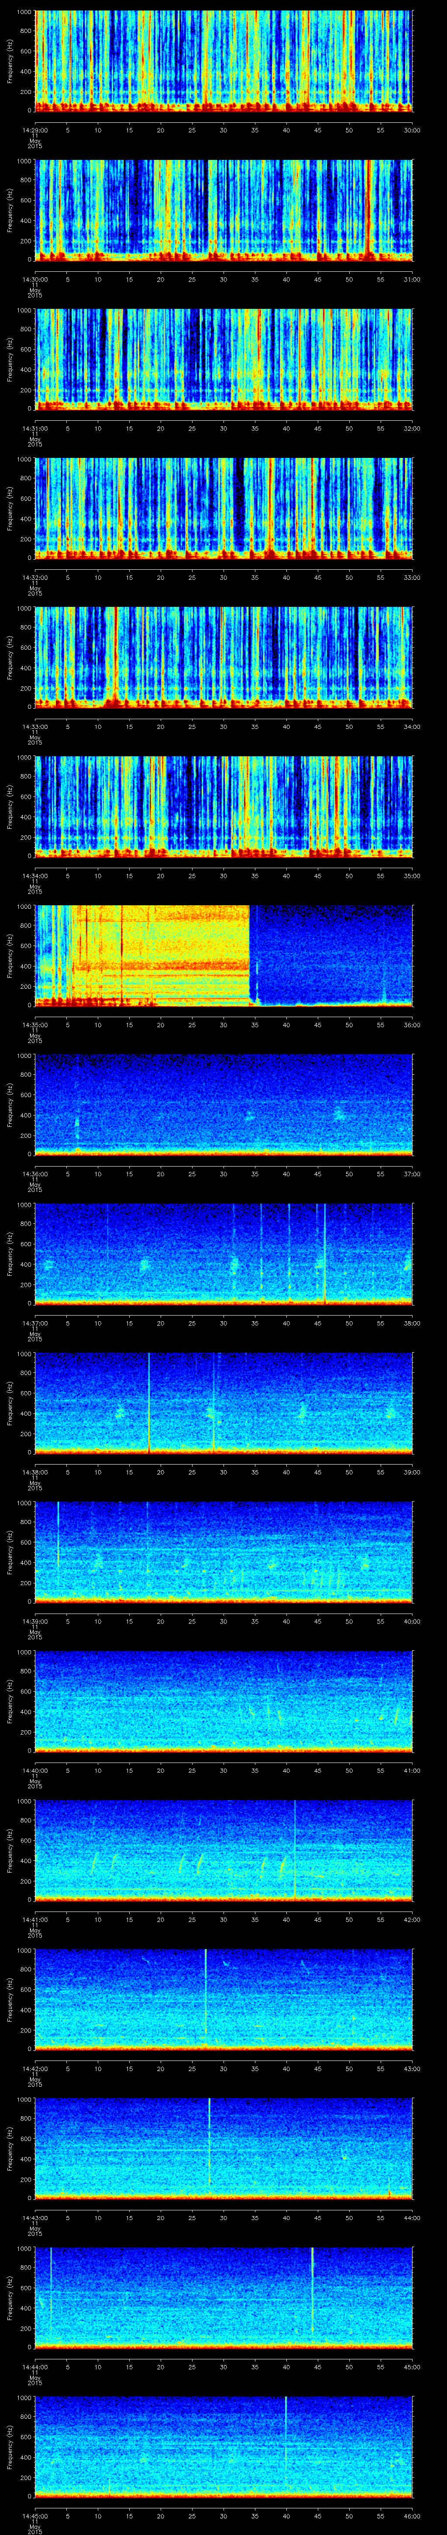Screen dimensions: 447x2535
Task: Select the spectrogram panel starting at 14:29:00
Action: pos(224,61)
